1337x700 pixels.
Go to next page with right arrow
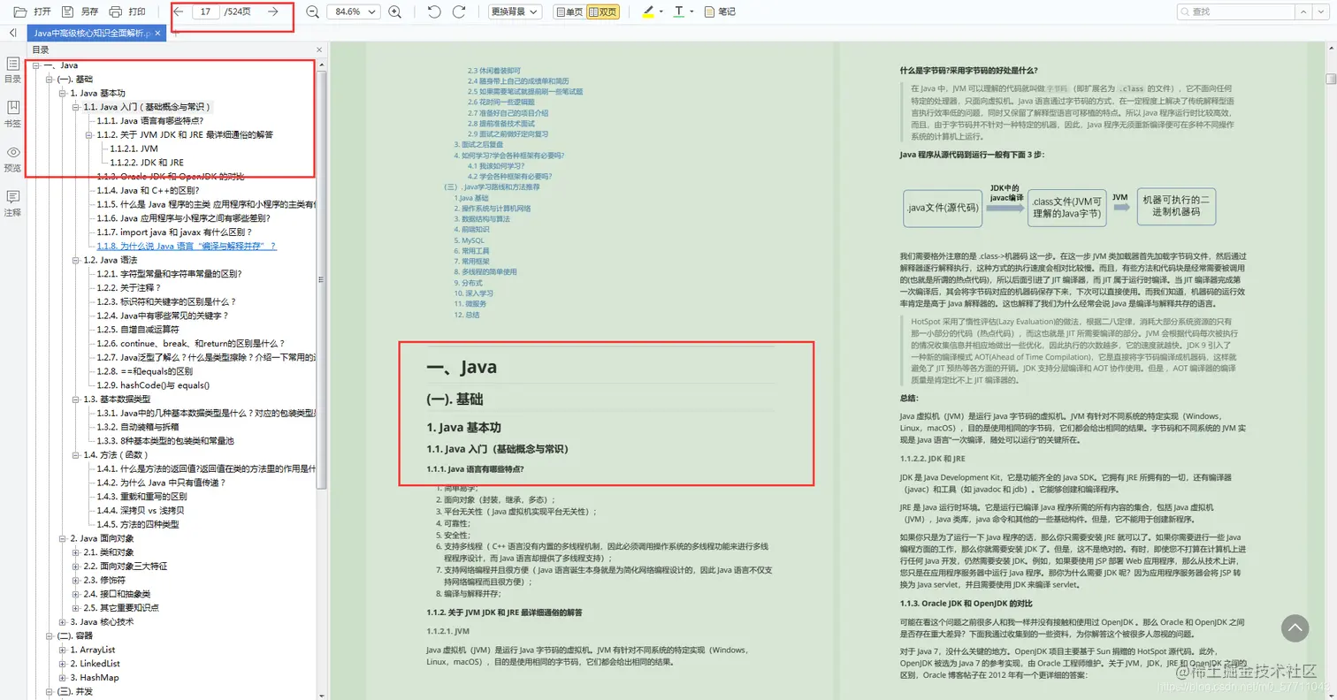point(273,11)
